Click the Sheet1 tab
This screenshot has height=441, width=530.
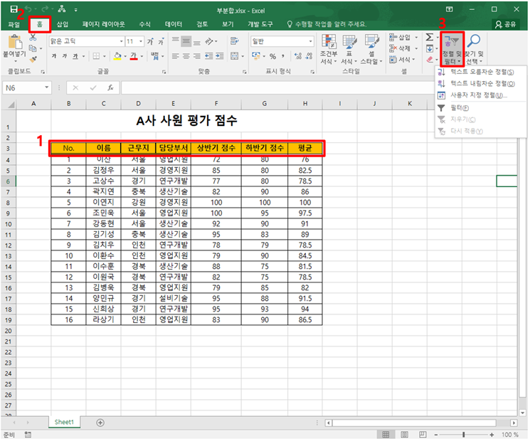pos(64,422)
